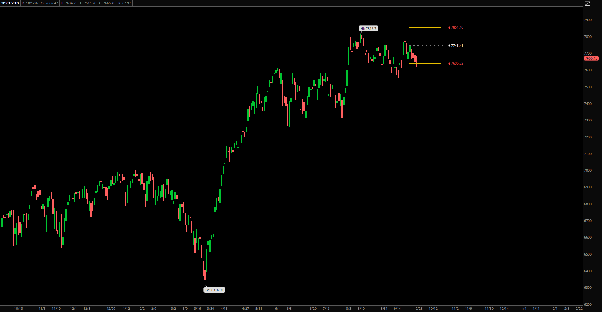This screenshot has height=312, width=602.
Task: Click the upper yellow horizontal level line
Action: point(425,28)
